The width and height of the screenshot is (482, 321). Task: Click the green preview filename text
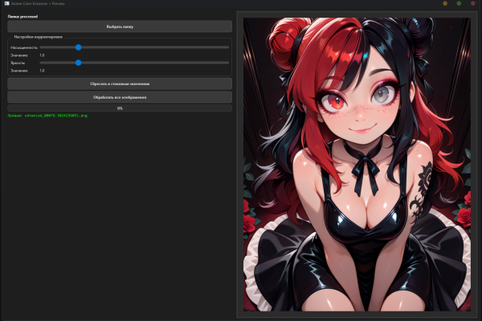pyautogui.click(x=47, y=116)
